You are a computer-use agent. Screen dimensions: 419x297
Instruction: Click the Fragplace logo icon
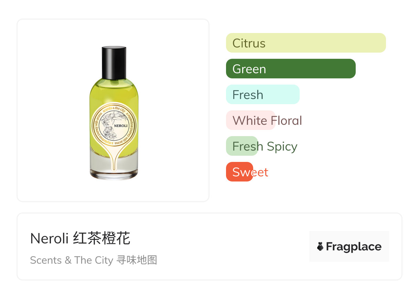pos(320,246)
